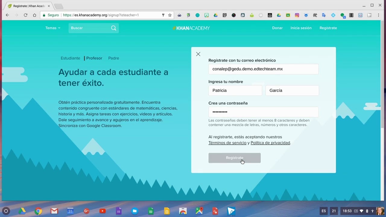Image resolution: width=386 pixels, height=217 pixels.
Task: Open Chrome Web Store from the shelf
Action: pos(183,211)
